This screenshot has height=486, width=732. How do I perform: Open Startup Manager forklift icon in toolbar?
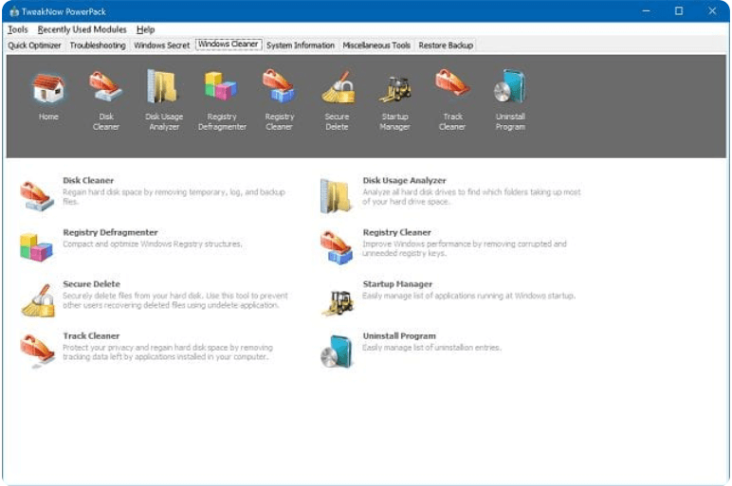(x=394, y=89)
